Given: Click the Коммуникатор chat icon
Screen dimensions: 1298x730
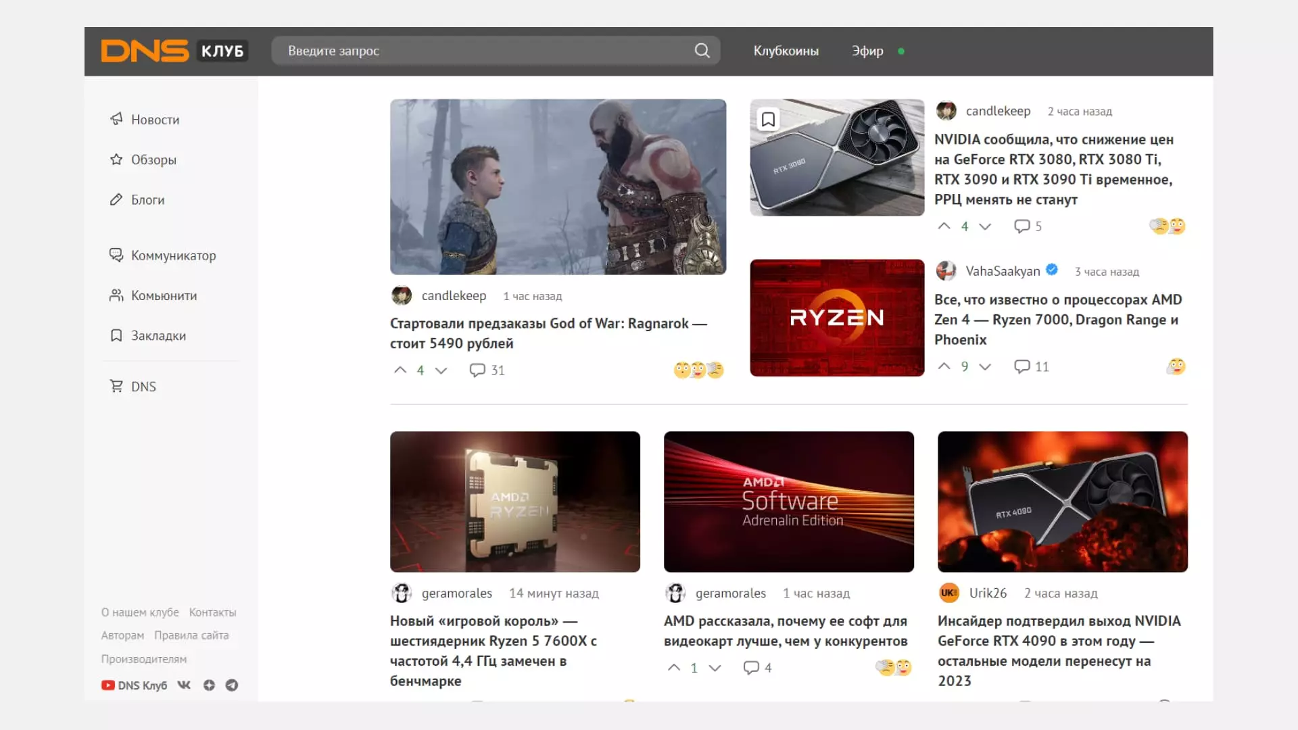Looking at the screenshot, I should coord(116,255).
